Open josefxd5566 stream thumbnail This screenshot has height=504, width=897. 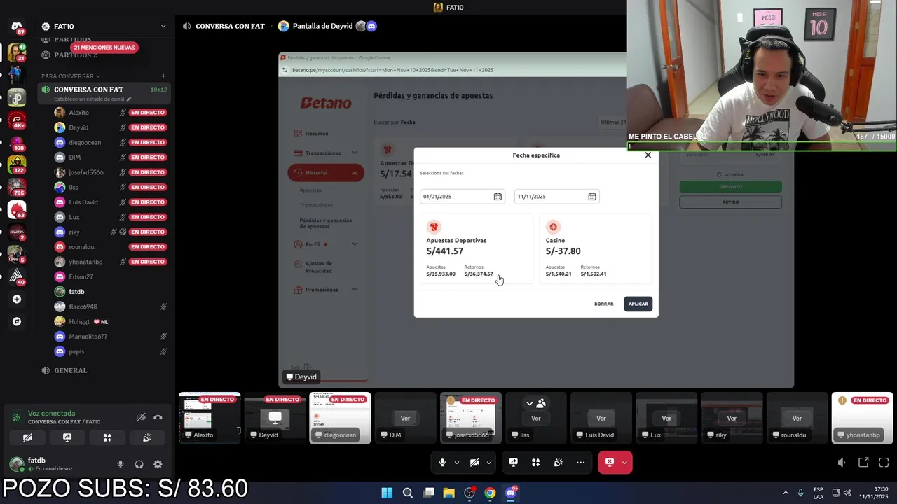(470, 418)
